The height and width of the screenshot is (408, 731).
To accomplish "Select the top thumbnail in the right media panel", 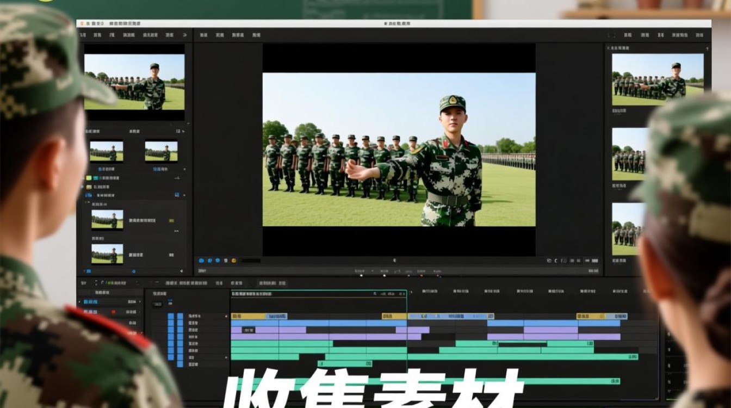I will [658, 79].
